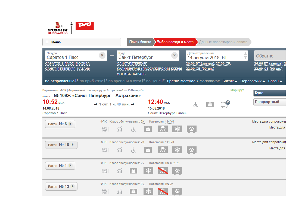This screenshot has height=215, width=305.
Task: Expand the Перевозчик filter
Action: tap(253, 81)
